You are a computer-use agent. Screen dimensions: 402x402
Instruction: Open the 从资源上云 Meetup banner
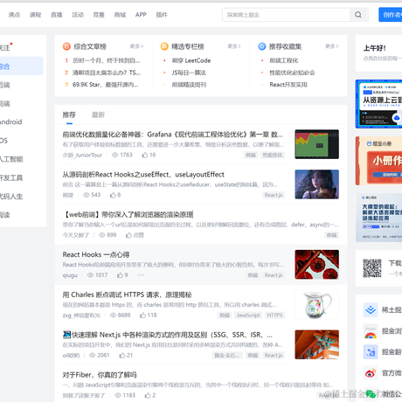click(378, 104)
